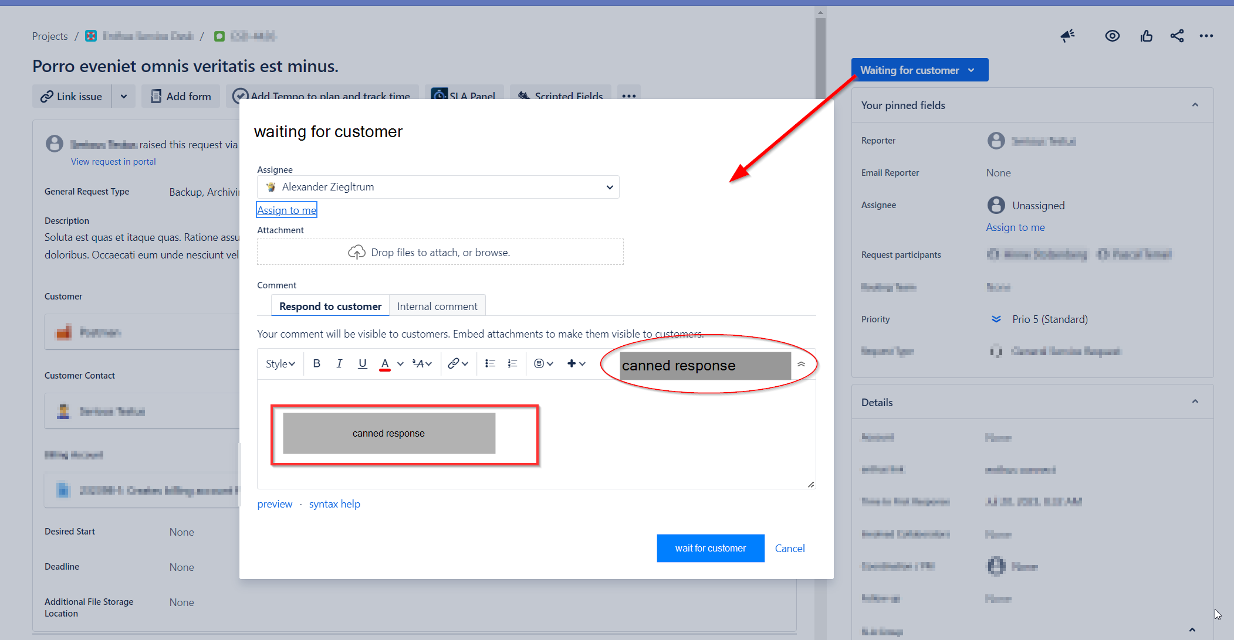Open the text color picker
The image size is (1234, 640).
point(400,364)
